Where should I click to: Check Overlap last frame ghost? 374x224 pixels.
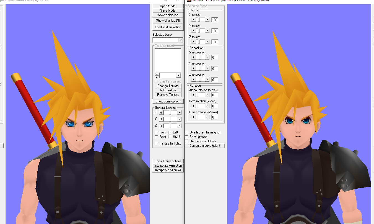tap(186, 132)
